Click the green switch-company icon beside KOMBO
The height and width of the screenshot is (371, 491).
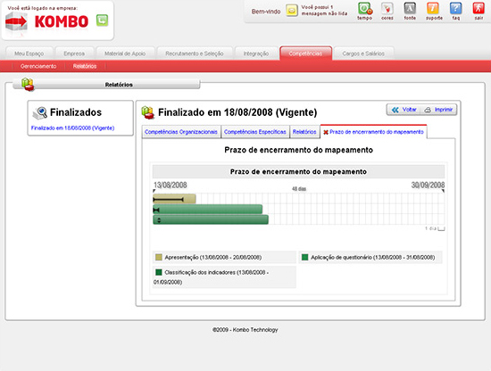pyautogui.click(x=102, y=21)
